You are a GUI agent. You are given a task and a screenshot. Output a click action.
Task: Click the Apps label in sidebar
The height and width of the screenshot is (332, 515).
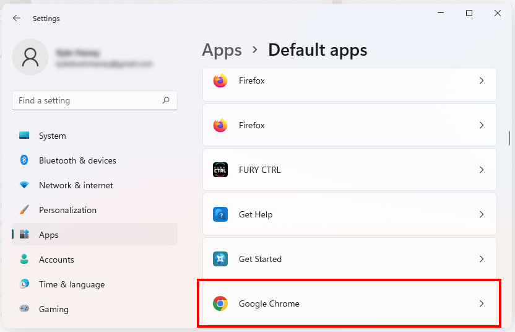click(x=49, y=235)
